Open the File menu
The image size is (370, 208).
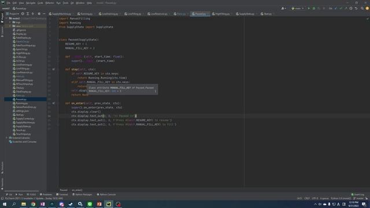pyautogui.click(x=9, y=3)
